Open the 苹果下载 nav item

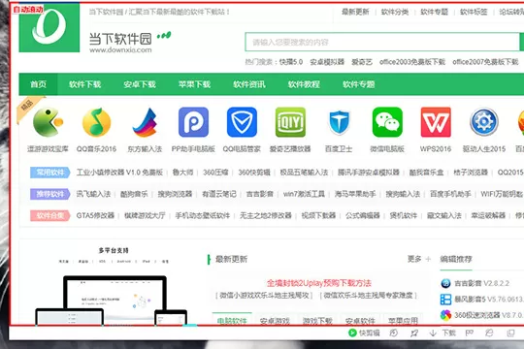tap(194, 84)
